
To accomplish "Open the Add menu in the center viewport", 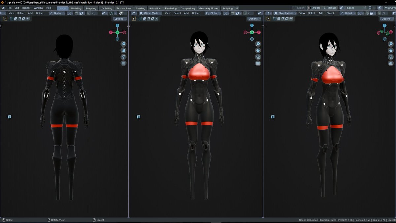I will 186,13.
